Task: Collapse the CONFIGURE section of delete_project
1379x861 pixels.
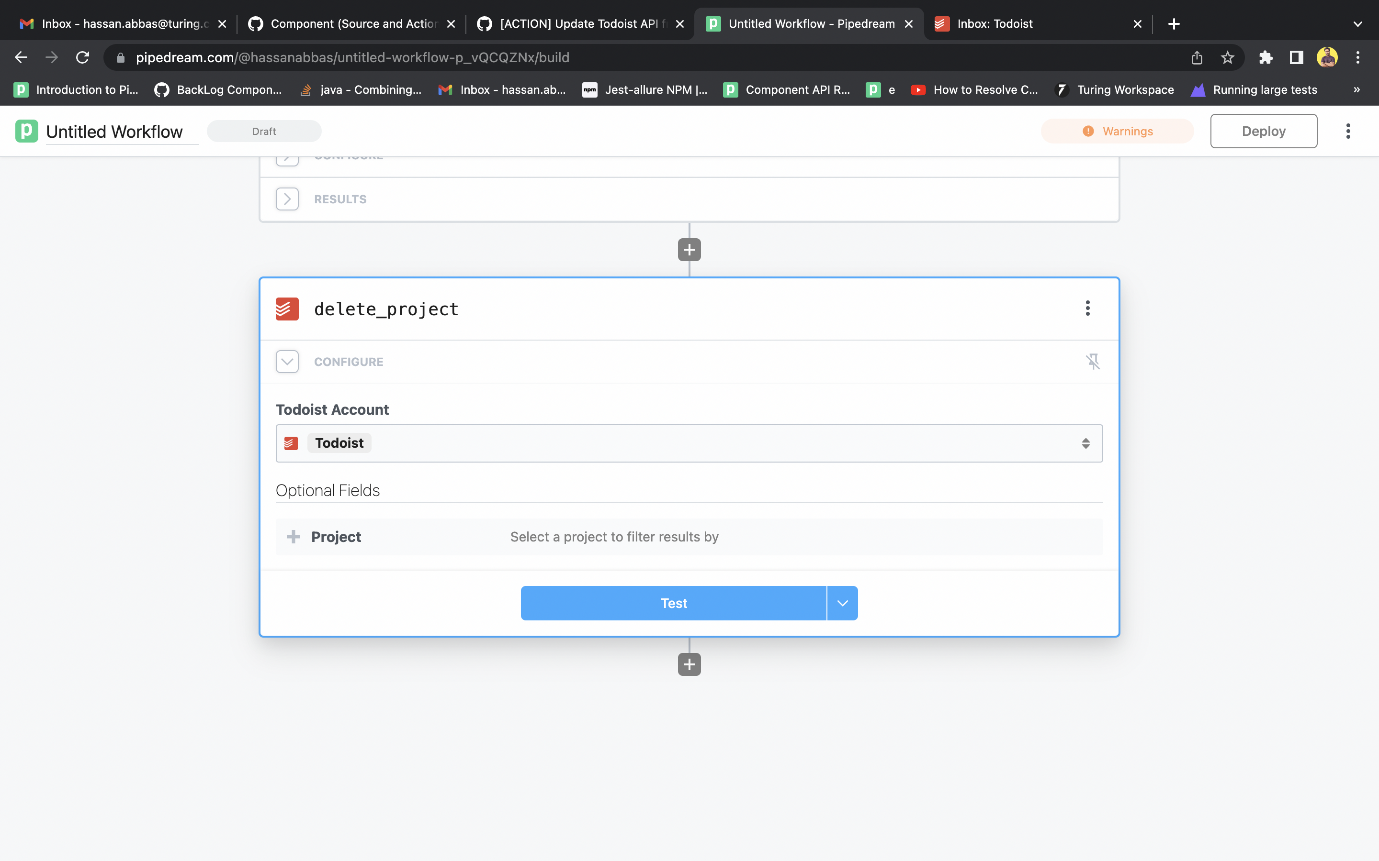Action: pyautogui.click(x=287, y=361)
